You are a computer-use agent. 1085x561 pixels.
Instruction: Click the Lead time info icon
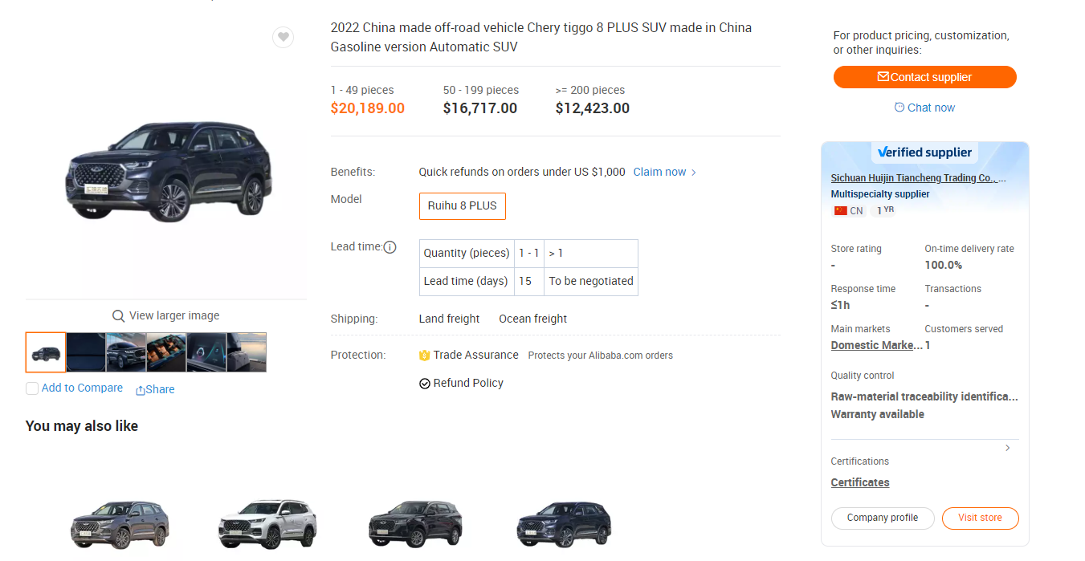(390, 247)
